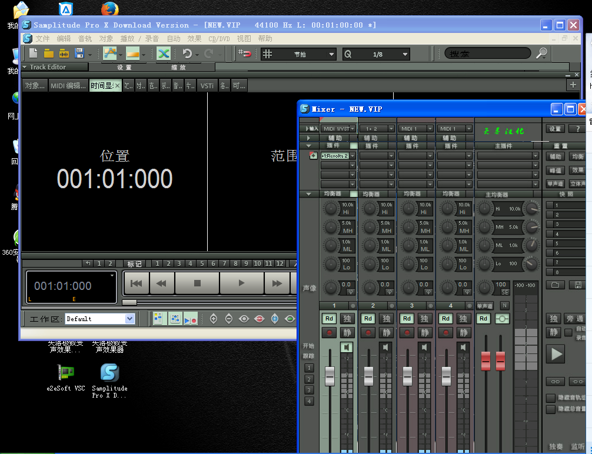The height and width of the screenshot is (454, 592).
Task: Open the Revolta 2 plugin slot dropdown
Action: (x=352, y=155)
